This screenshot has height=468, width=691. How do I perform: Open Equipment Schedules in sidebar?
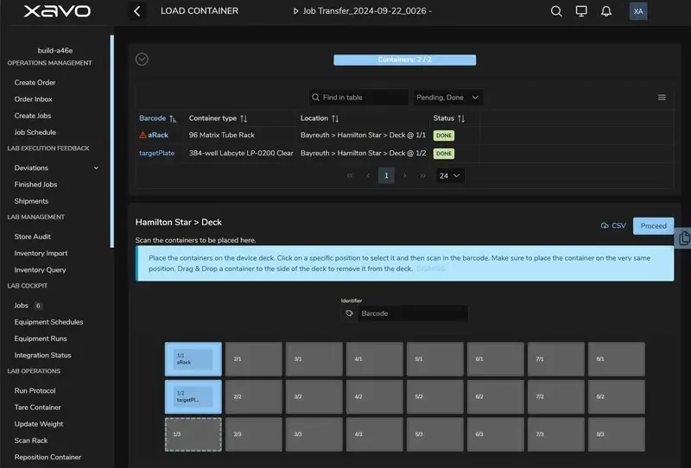click(x=48, y=322)
